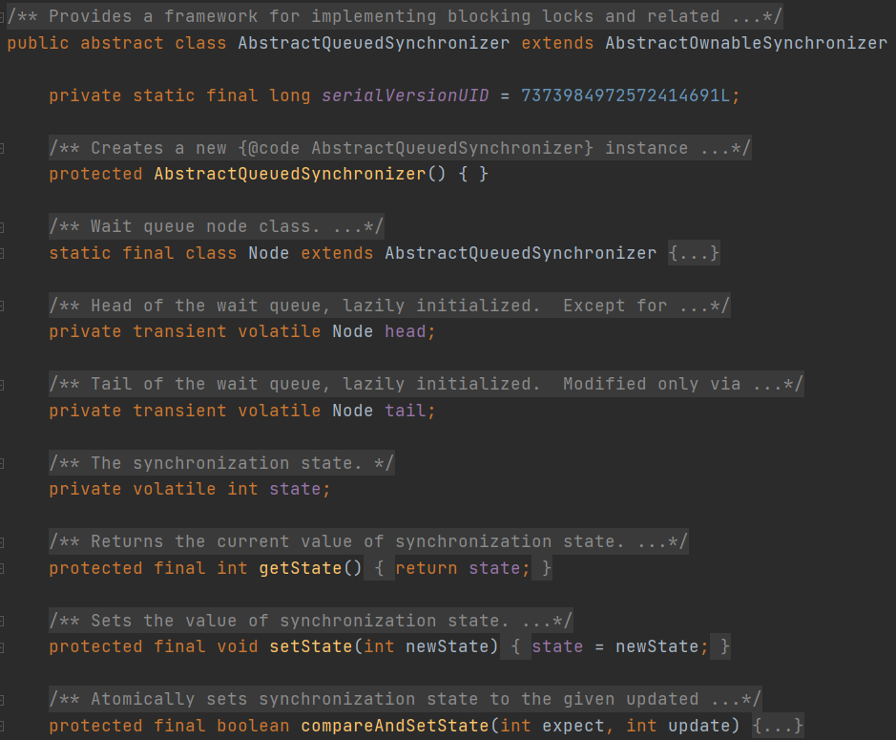Image resolution: width=896 pixels, height=740 pixels.
Task: Click the 'boolean' return type of compareAndSetState
Action: (x=253, y=725)
